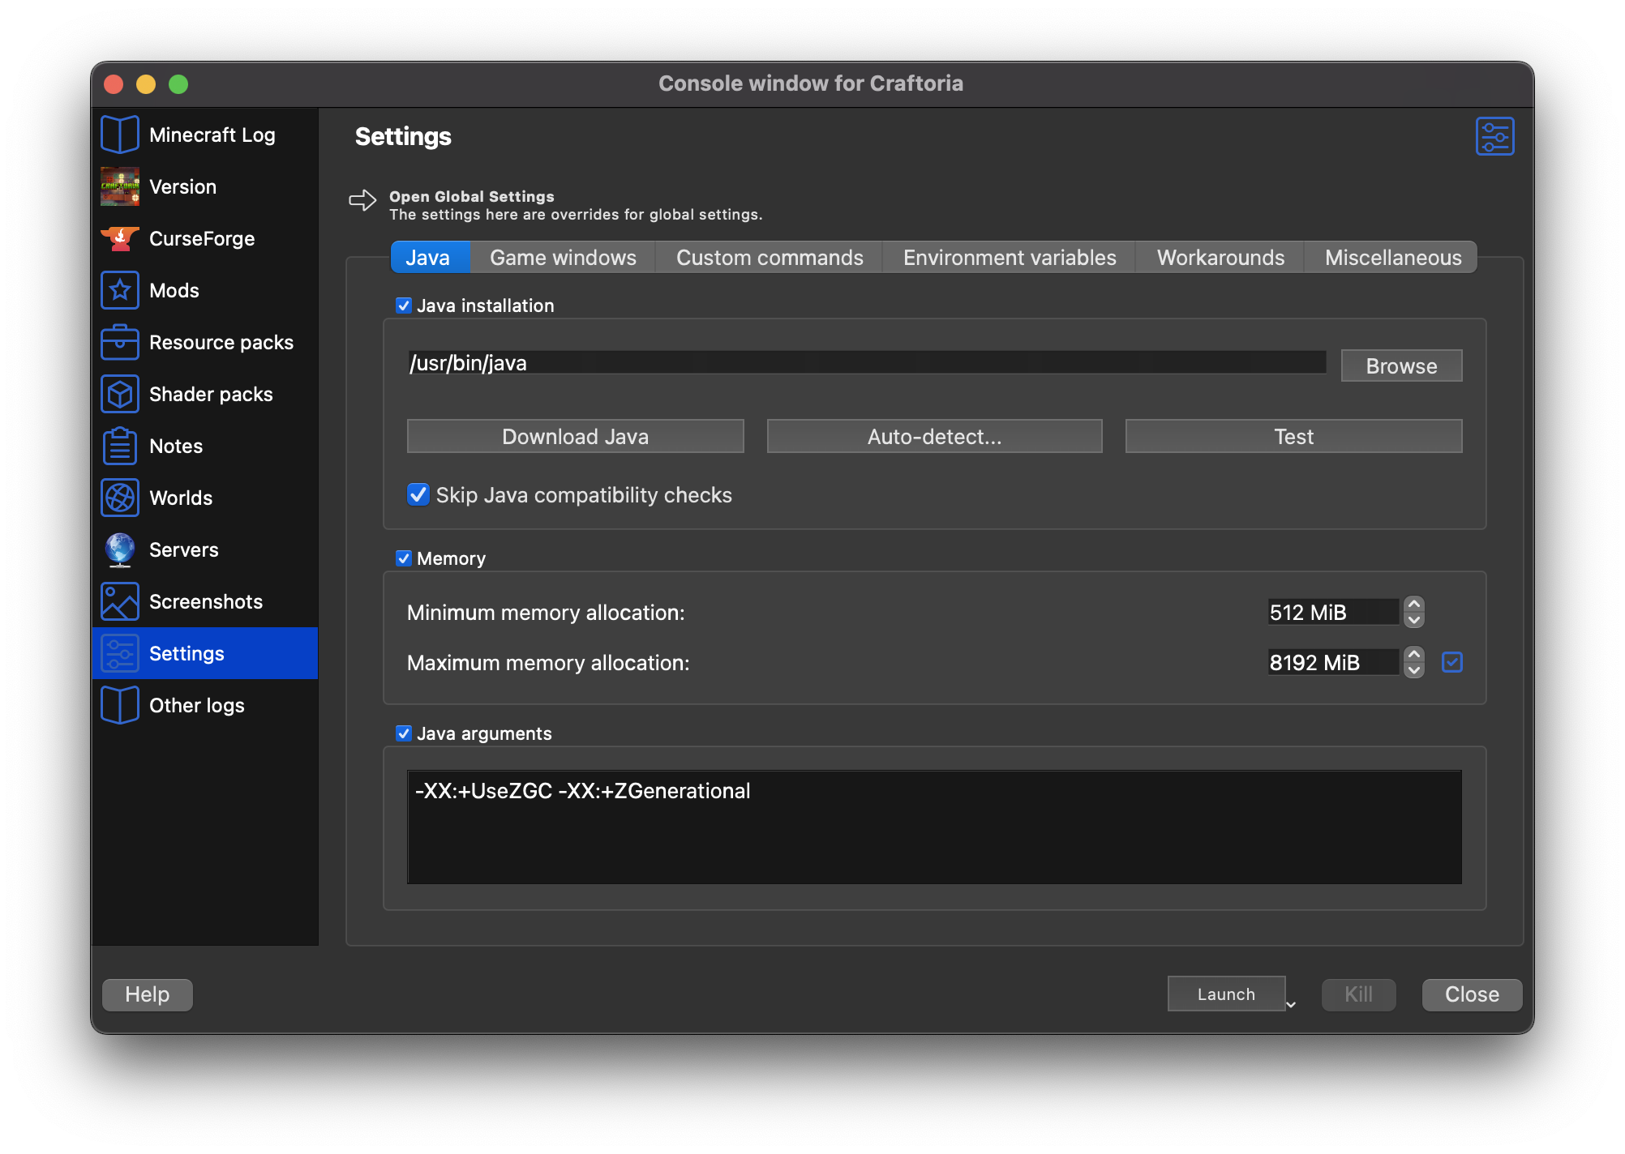Select the Minecraft Log sidebar label
The width and height of the screenshot is (1625, 1154).
(x=212, y=135)
